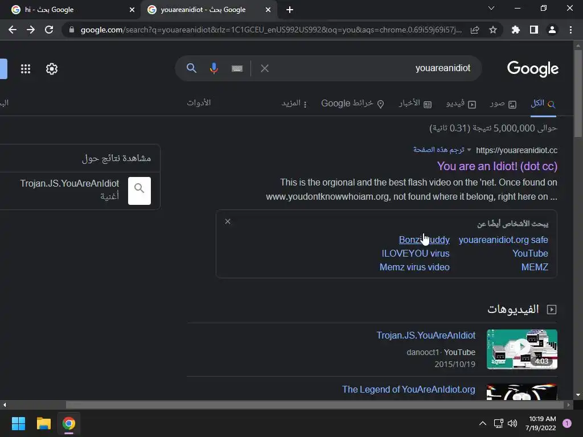
Task: Click the الفيديوهات section play icon
Action: [x=552, y=310]
